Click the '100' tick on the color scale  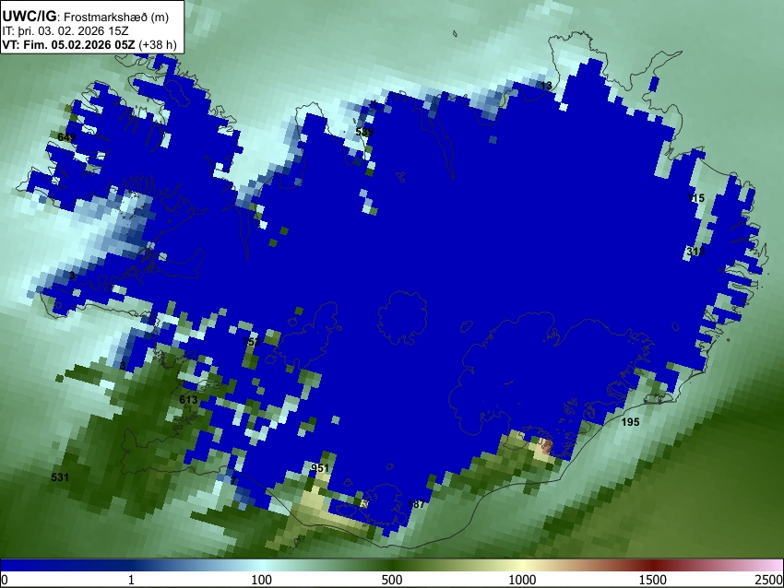(261, 580)
